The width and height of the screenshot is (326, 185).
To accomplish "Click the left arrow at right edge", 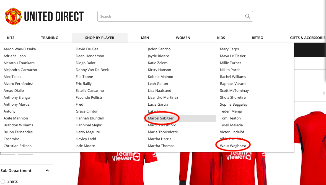I will tap(323, 93).
